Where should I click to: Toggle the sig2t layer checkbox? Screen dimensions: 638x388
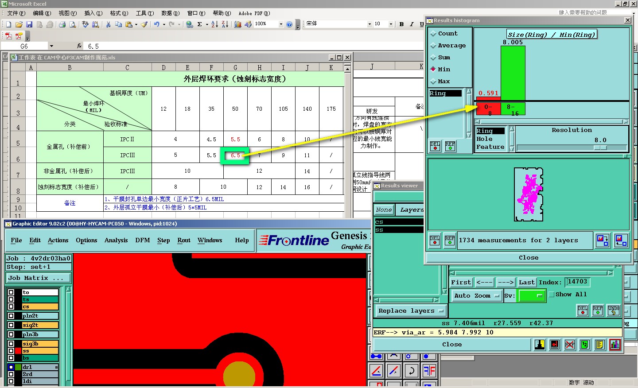click(x=11, y=325)
